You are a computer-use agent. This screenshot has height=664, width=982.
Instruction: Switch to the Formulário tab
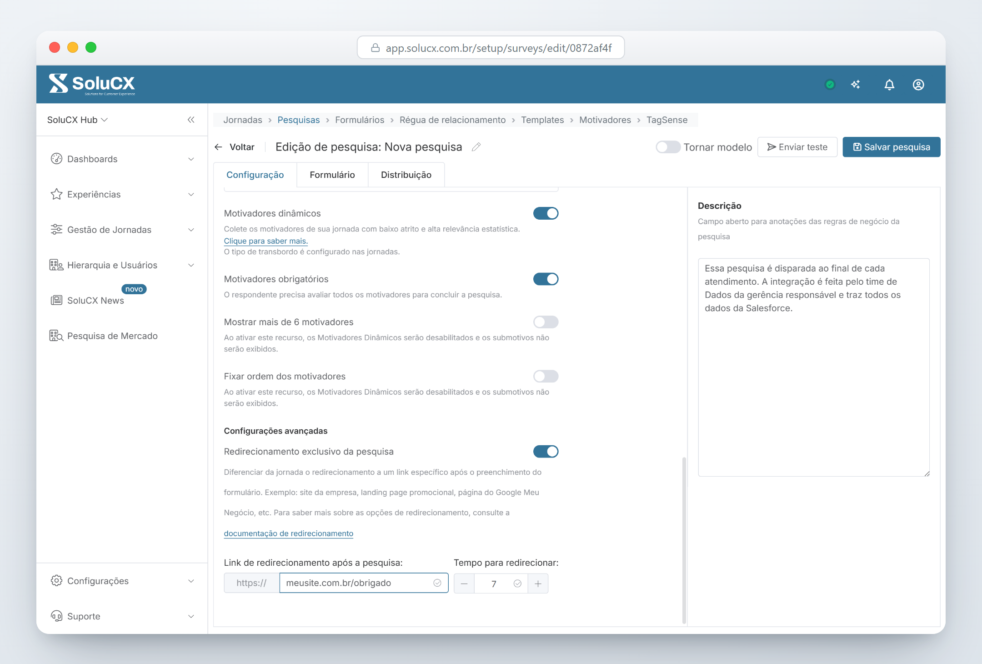pyautogui.click(x=332, y=175)
